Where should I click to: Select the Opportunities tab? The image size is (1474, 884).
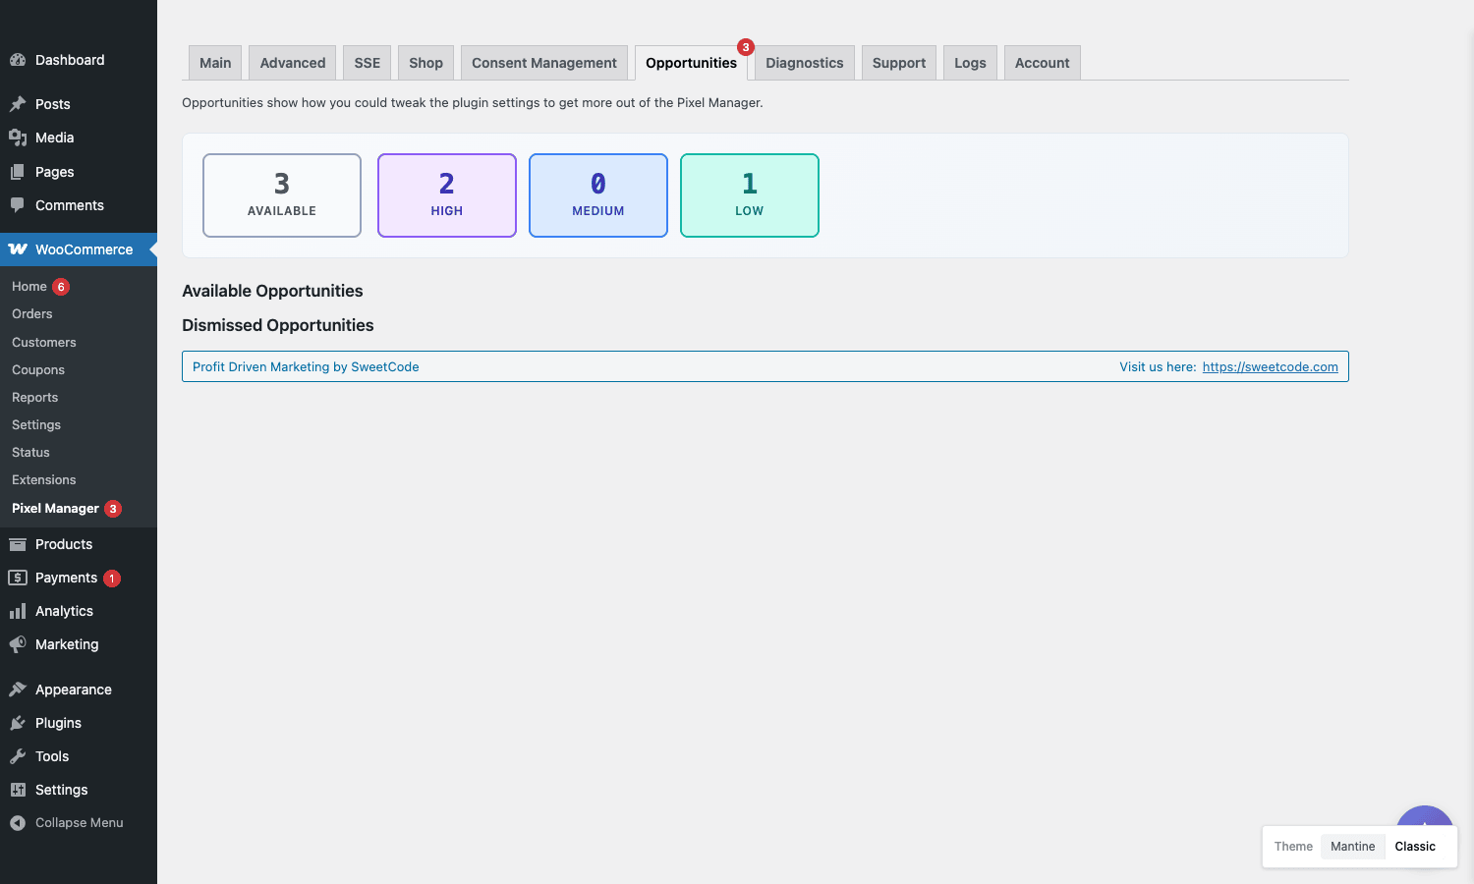(x=691, y=63)
